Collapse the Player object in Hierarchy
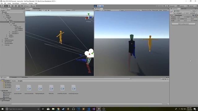Screen dimensions: 198x111 click(2, 14)
